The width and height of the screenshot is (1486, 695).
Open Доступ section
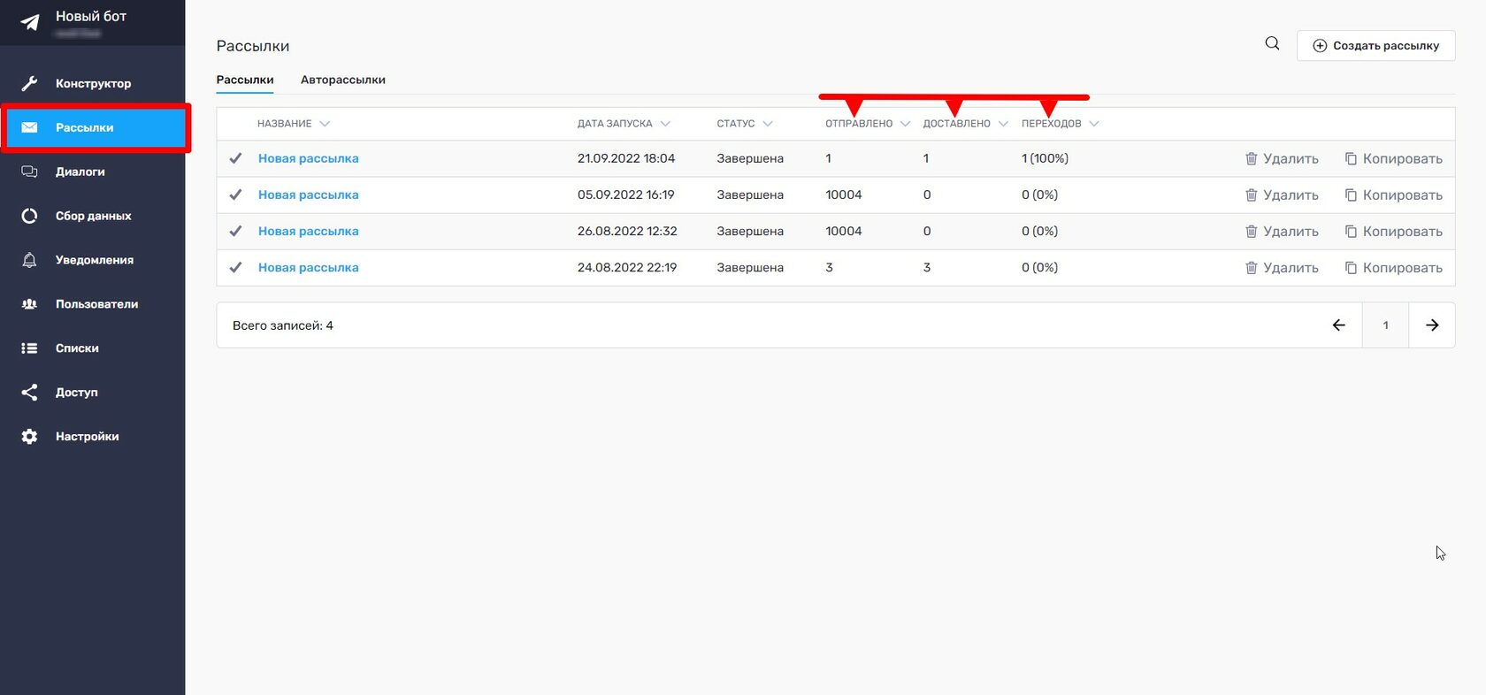click(x=93, y=392)
